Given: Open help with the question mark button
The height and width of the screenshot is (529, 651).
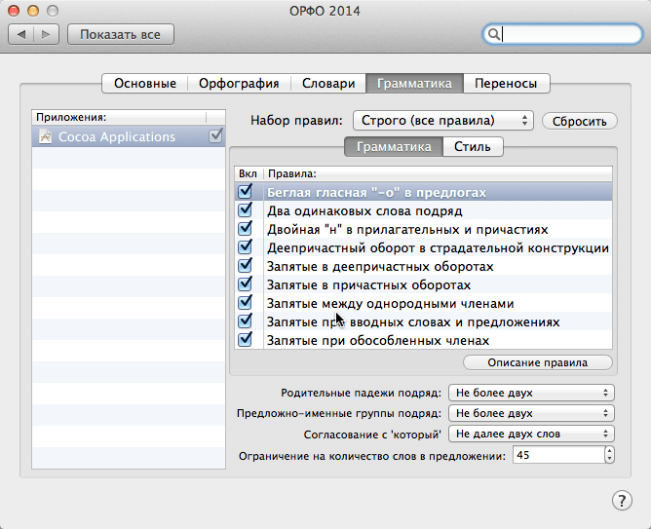Looking at the screenshot, I should coord(622,501).
